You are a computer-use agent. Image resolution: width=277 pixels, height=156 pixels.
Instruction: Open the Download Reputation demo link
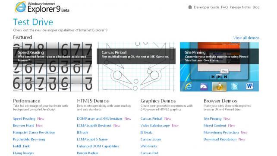click(220, 140)
